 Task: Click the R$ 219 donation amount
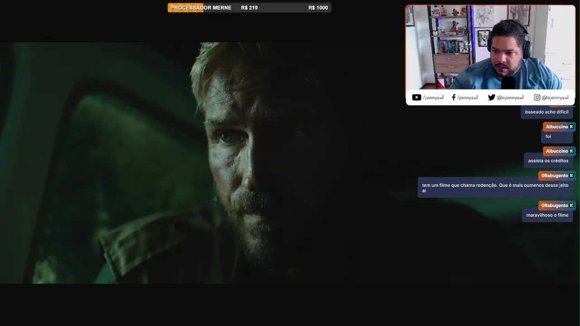(x=249, y=8)
